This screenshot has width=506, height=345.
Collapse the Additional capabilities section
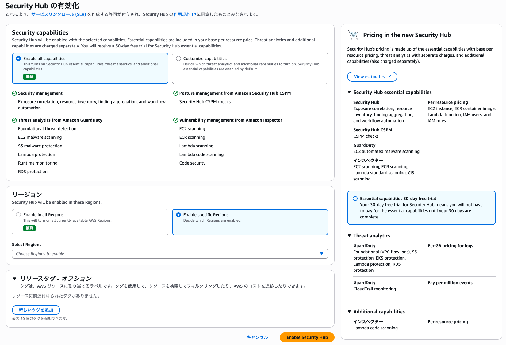click(349, 312)
